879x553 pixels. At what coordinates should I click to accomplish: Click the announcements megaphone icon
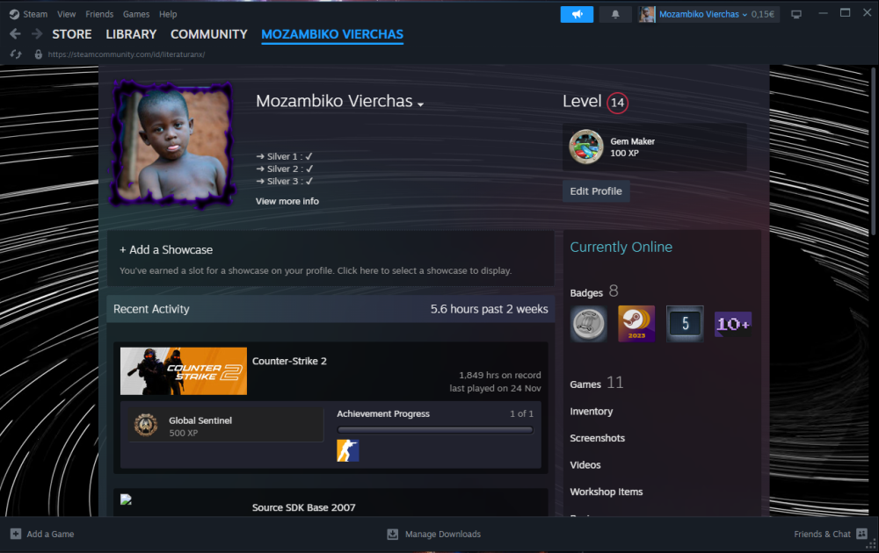click(x=577, y=14)
